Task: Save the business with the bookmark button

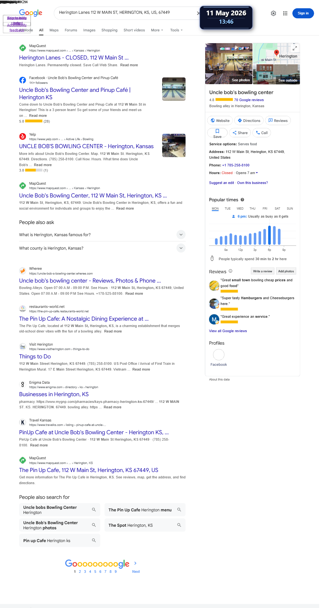Action: [217, 133]
